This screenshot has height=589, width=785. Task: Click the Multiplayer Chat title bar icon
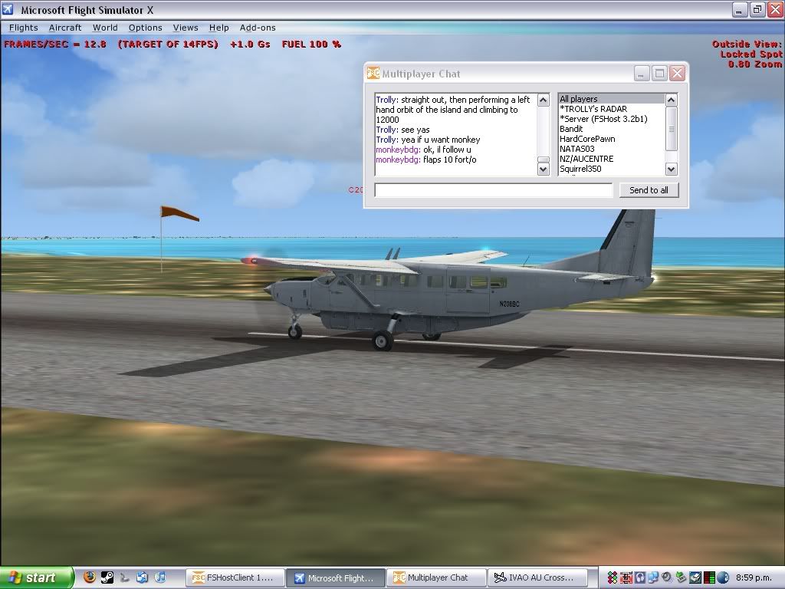pos(373,74)
